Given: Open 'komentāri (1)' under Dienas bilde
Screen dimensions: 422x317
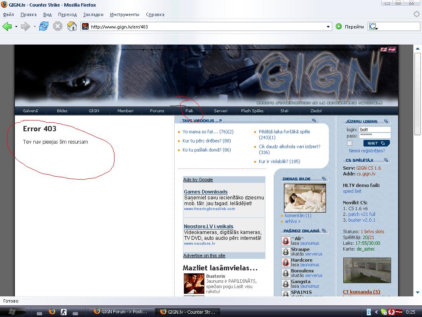Looking at the screenshot, I should tap(298, 215).
